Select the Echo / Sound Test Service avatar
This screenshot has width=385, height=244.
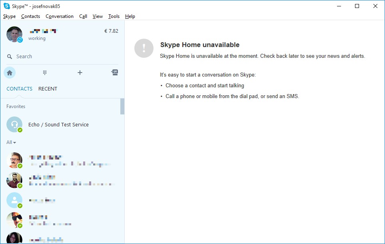pyautogui.click(x=14, y=124)
